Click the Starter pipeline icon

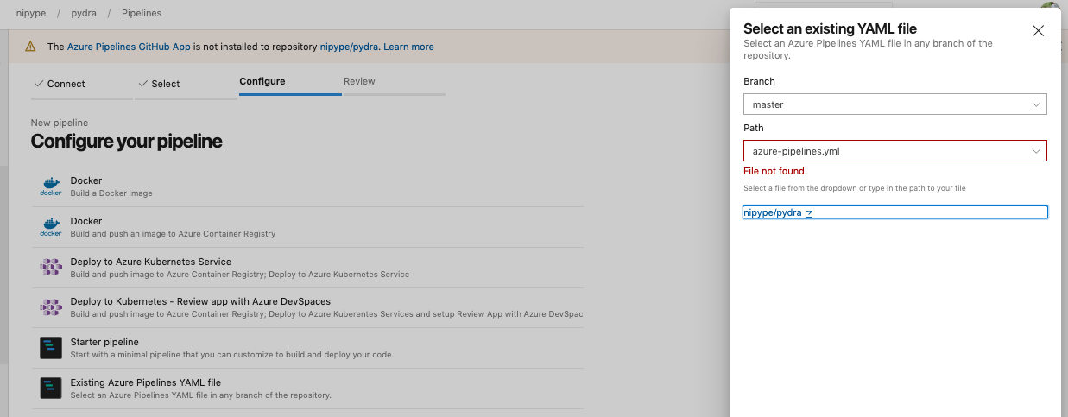[x=51, y=348]
